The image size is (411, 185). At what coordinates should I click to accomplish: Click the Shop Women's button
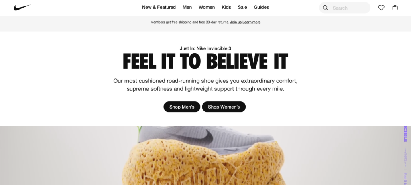[224, 107]
